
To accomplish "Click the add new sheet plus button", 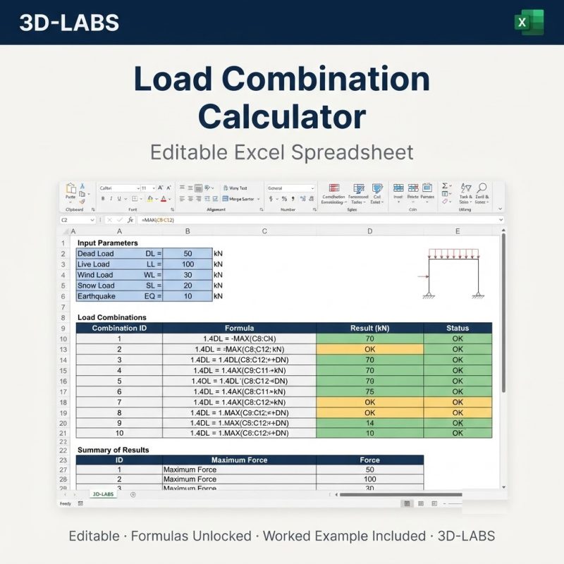I will coord(133,495).
